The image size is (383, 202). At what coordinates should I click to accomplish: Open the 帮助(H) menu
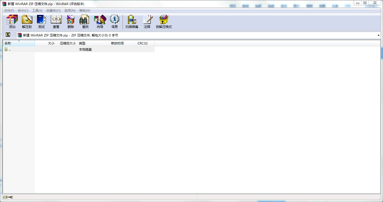(x=85, y=11)
